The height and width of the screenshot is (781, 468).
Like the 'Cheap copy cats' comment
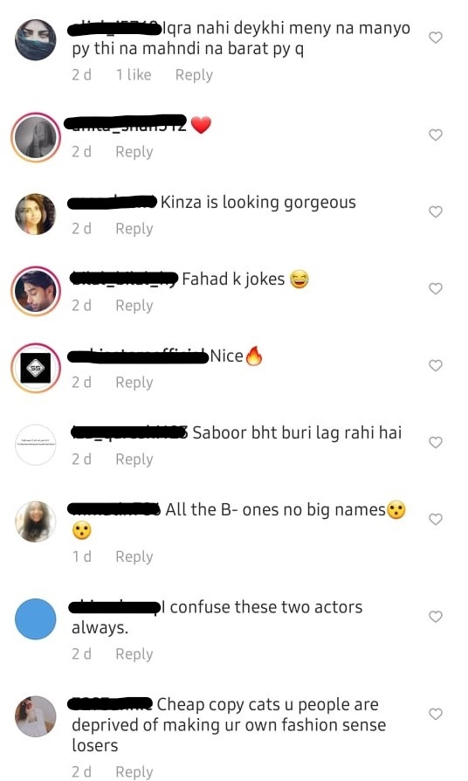(436, 714)
